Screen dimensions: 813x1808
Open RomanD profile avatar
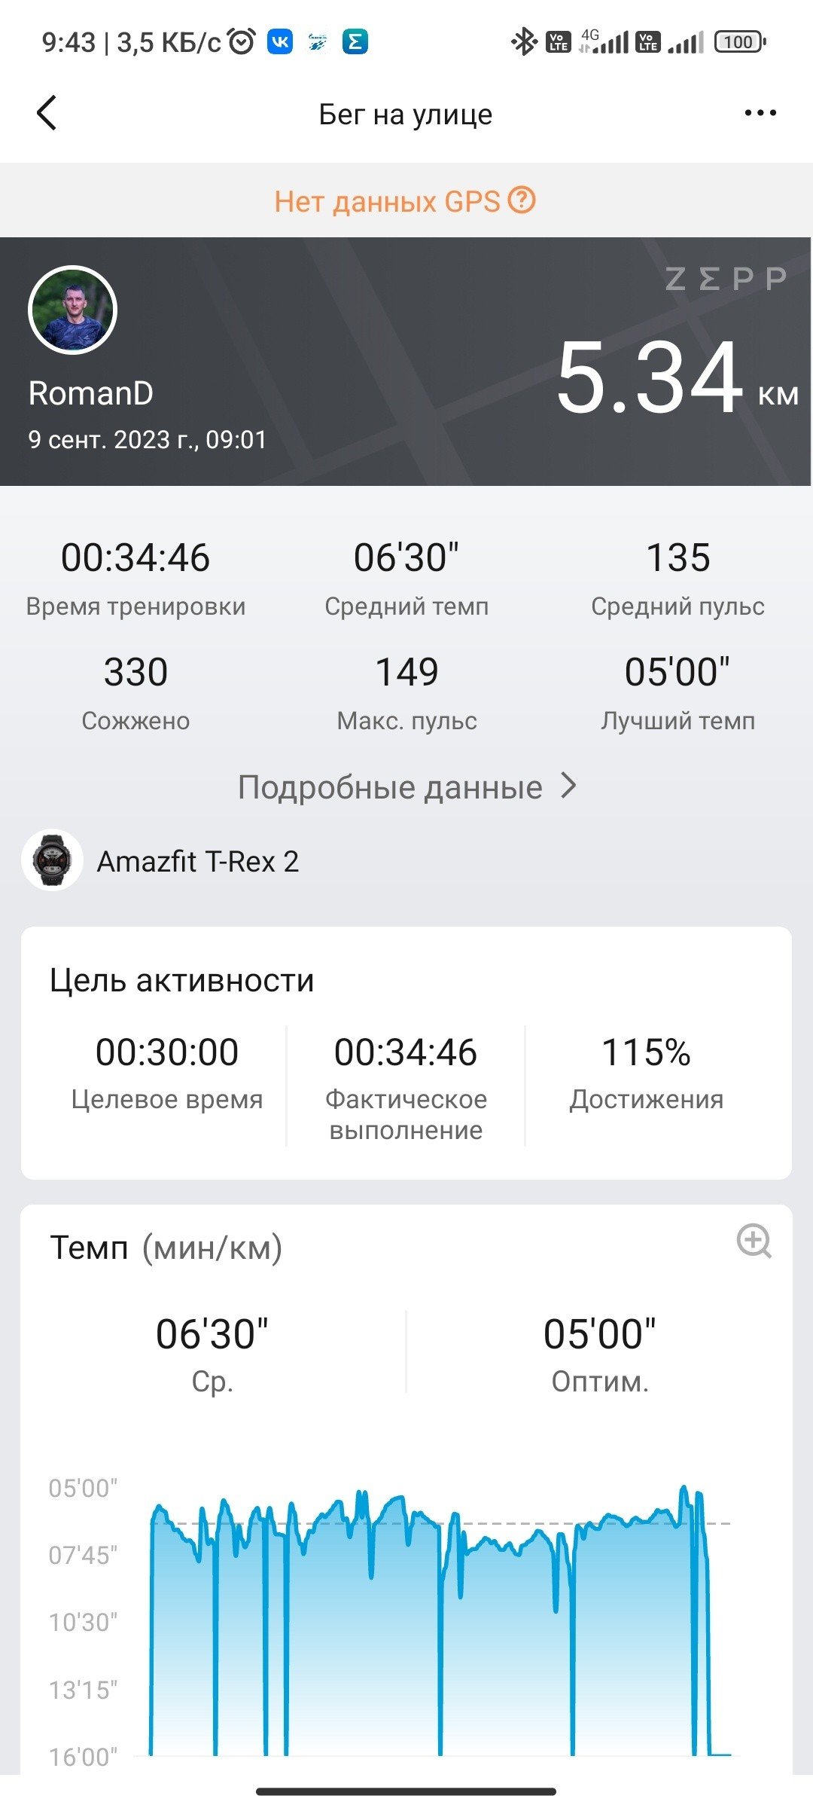(72, 310)
